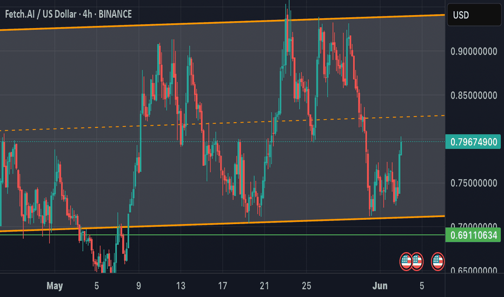Click the 17 date label on time axis

point(222,286)
